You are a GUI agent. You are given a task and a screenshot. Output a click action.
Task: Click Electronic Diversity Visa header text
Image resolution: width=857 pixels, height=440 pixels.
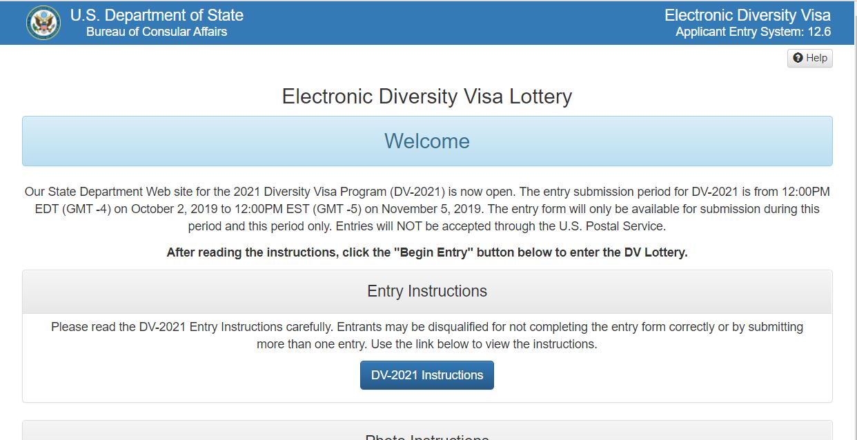[x=747, y=15]
